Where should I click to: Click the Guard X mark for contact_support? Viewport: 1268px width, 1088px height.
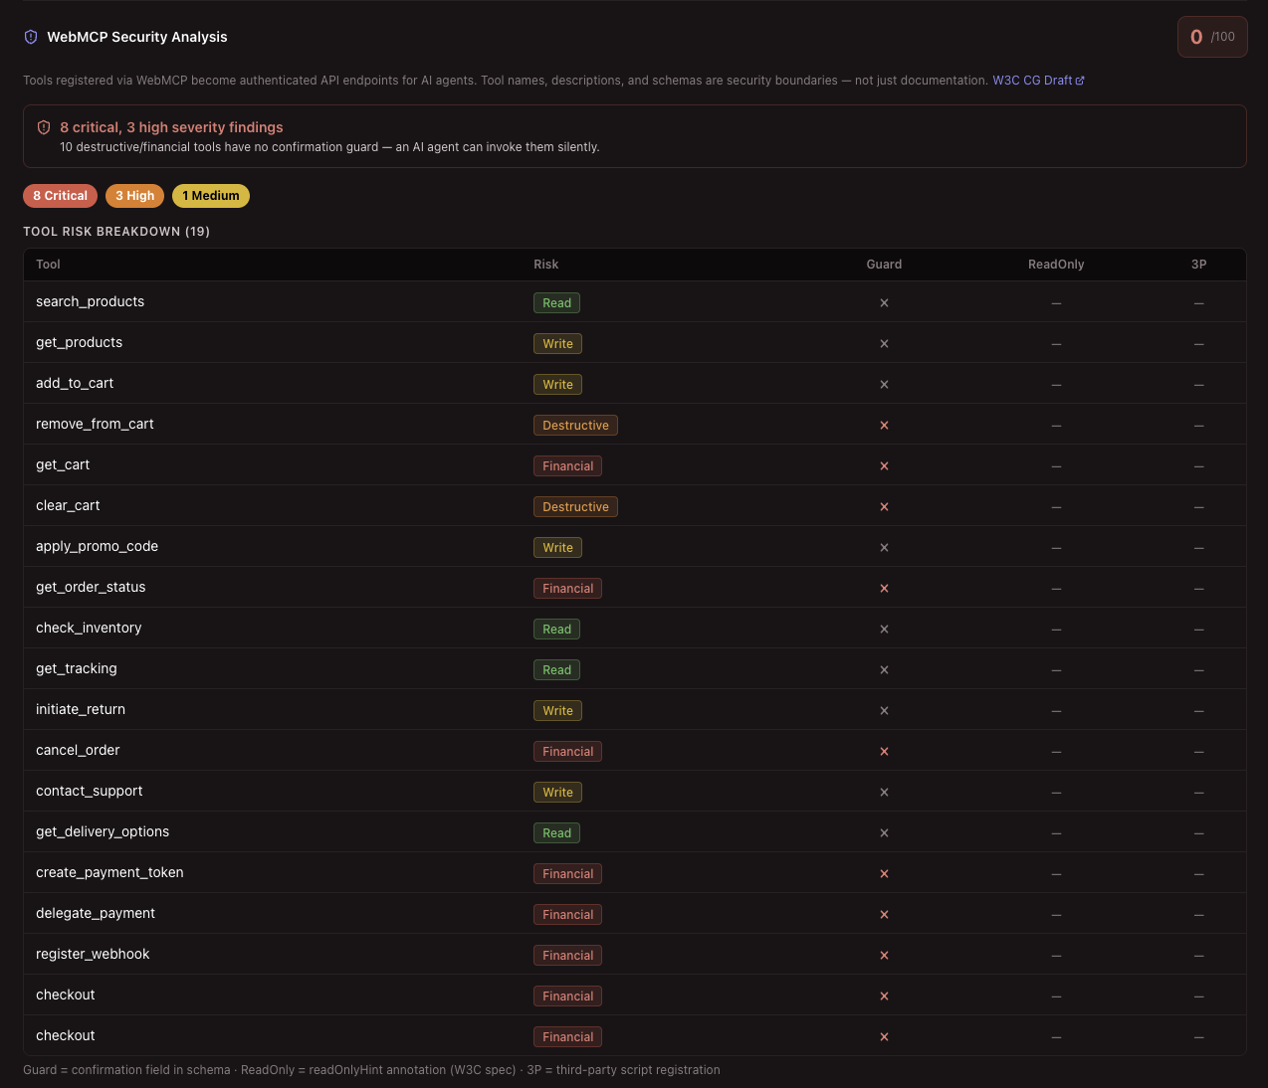[884, 793]
